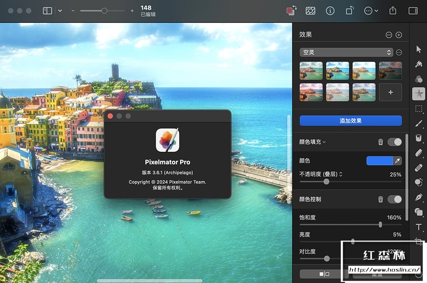Pick a color with the eyedropper
The image size is (427, 283).
pos(397,160)
